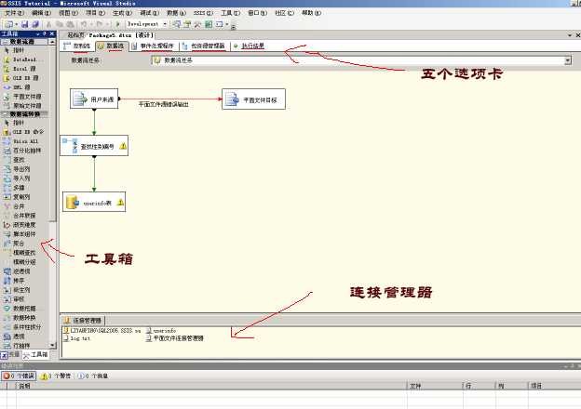Viewport: 581px width, 409px height.
Task: Click warning icon on userinfo表 component
Action: (x=120, y=203)
